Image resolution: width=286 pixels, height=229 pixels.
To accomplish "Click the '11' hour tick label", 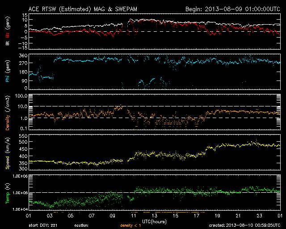I will click(134, 216).
